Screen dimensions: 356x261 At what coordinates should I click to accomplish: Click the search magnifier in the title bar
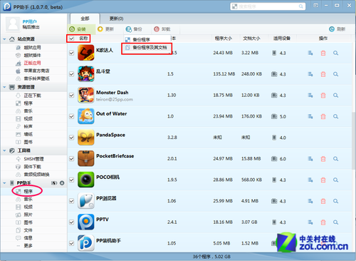[300, 6]
